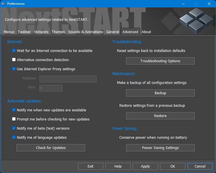216x173 pixels.
Task: Click the Internet: section heading
Action: pyautogui.click(x=15, y=42)
